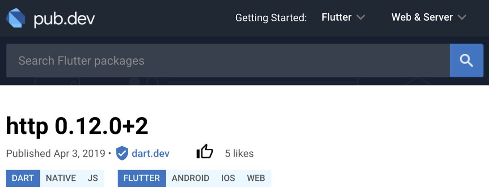Select the FLUTTER SDK tag
Screen dimensions: 489x194
pyautogui.click(x=142, y=178)
